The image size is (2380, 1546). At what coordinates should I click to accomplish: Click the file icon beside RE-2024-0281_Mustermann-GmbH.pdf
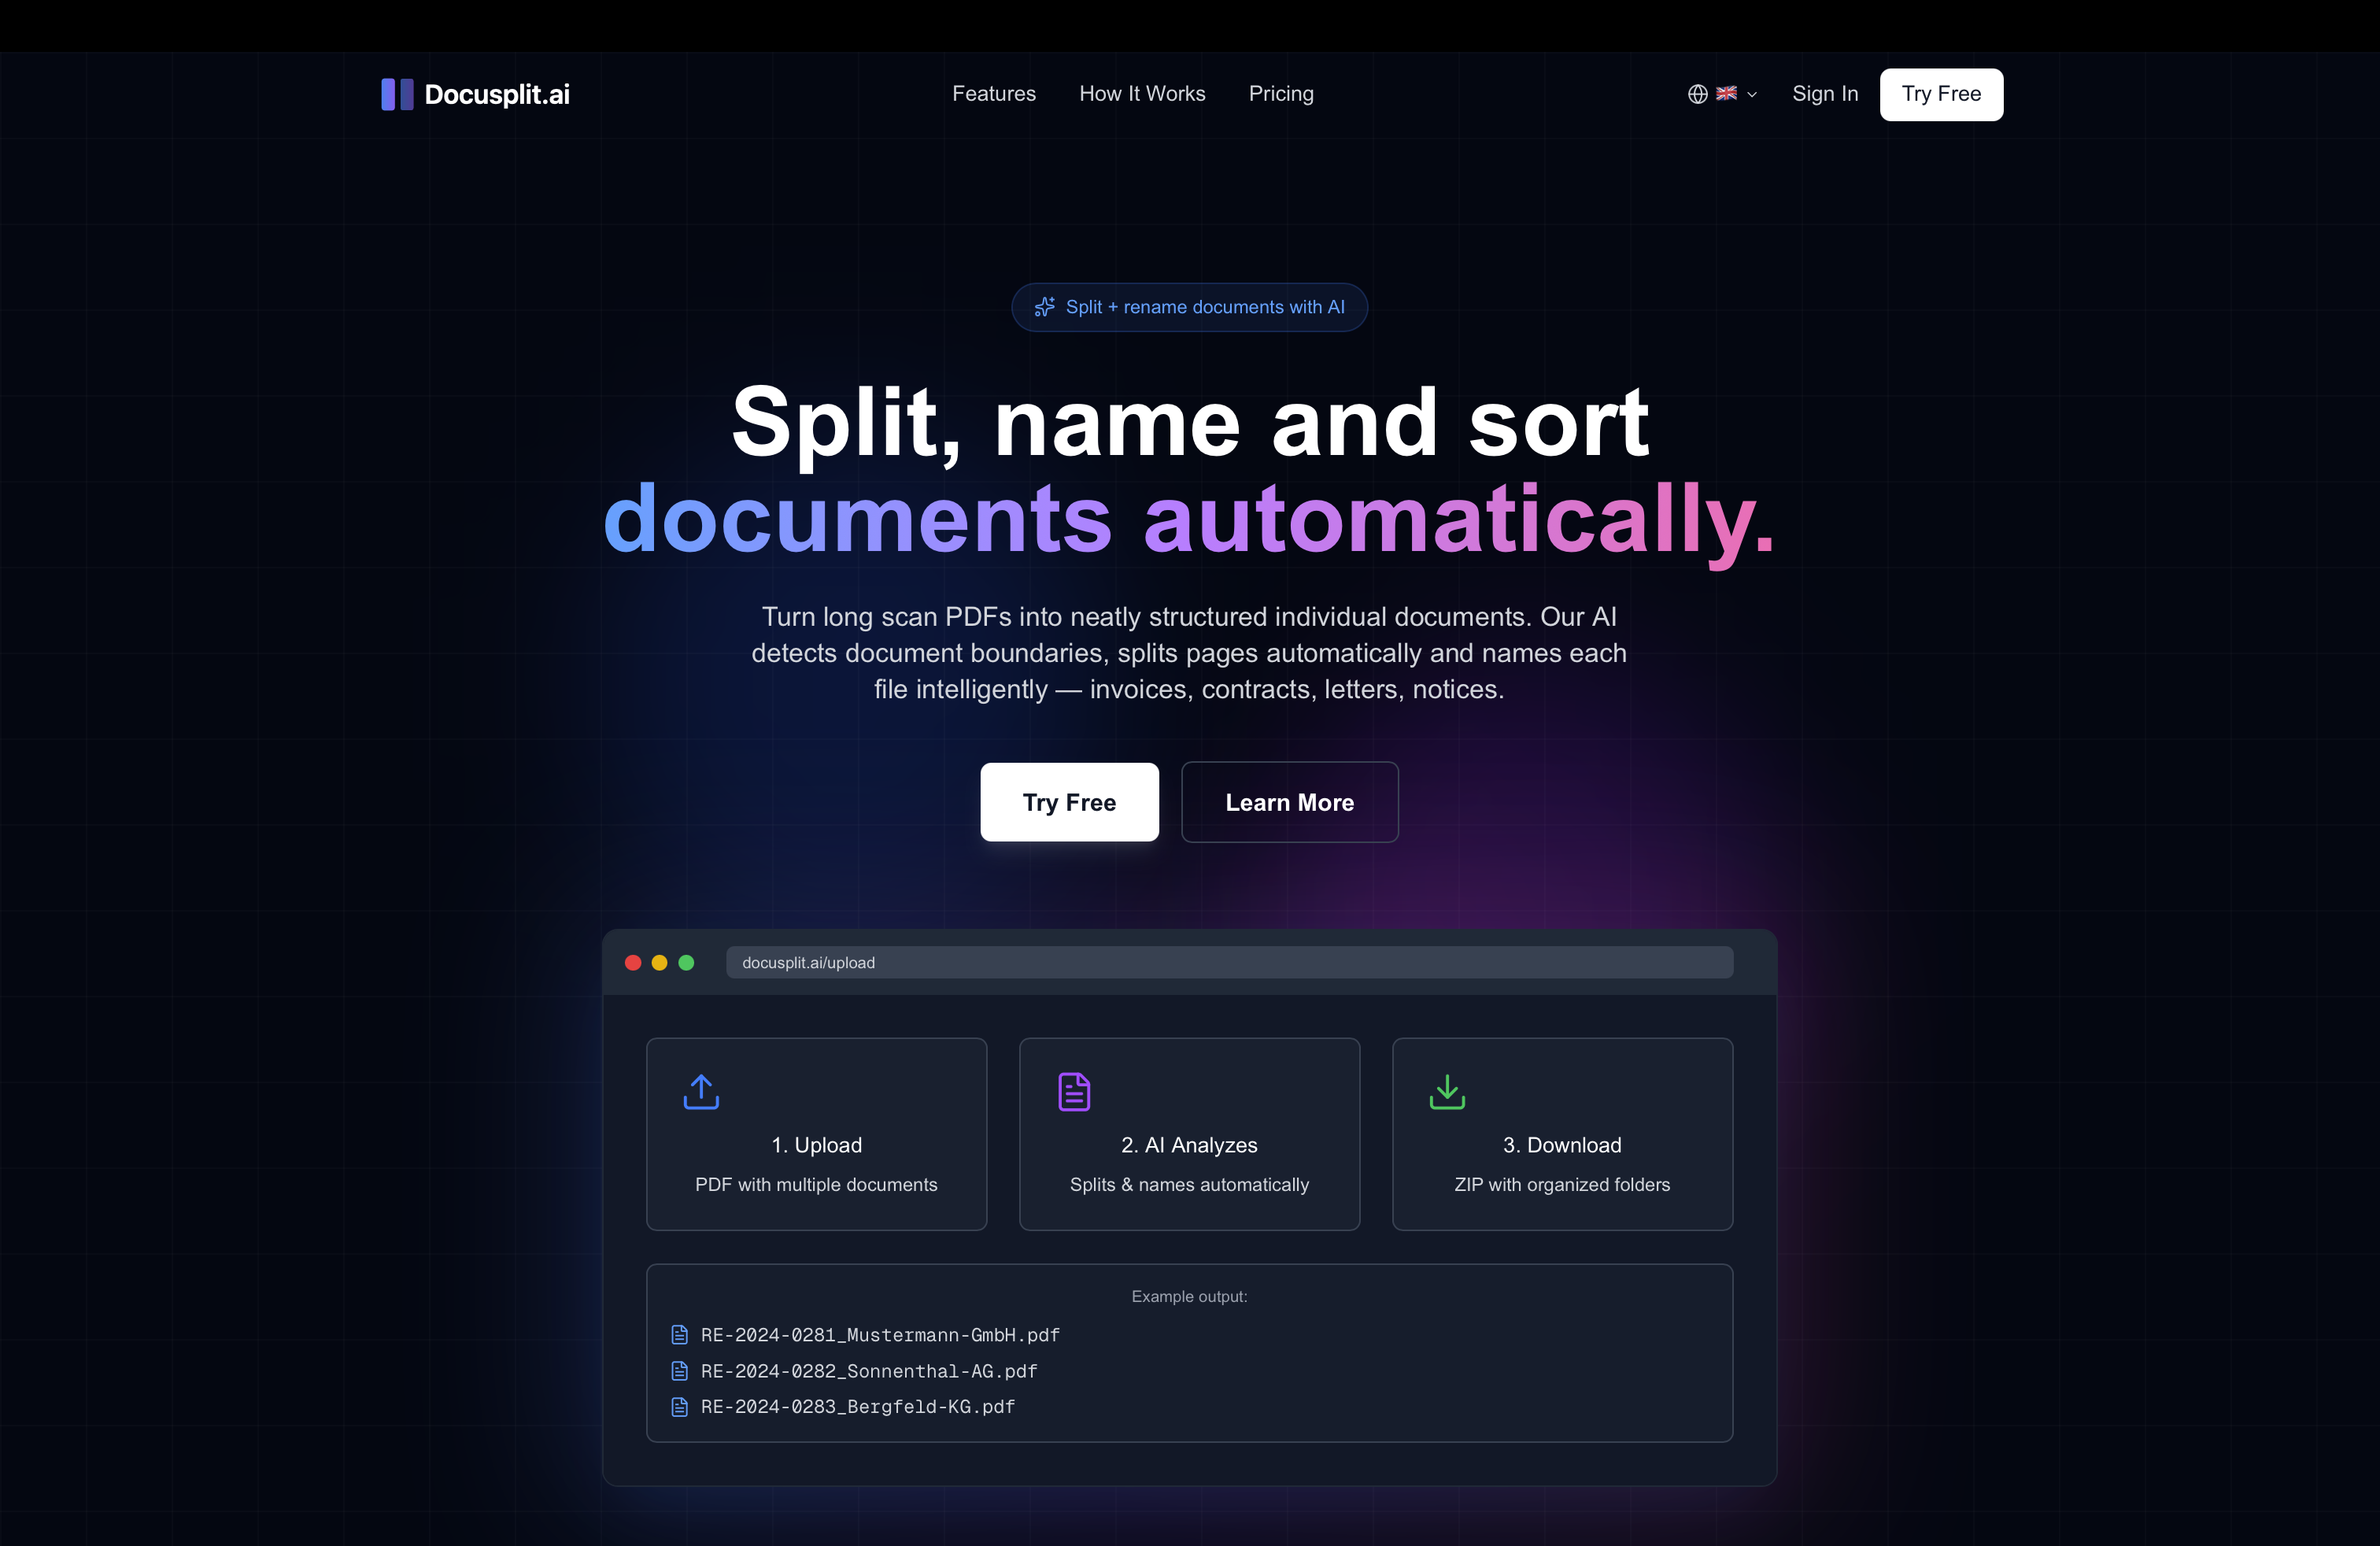coord(679,1335)
